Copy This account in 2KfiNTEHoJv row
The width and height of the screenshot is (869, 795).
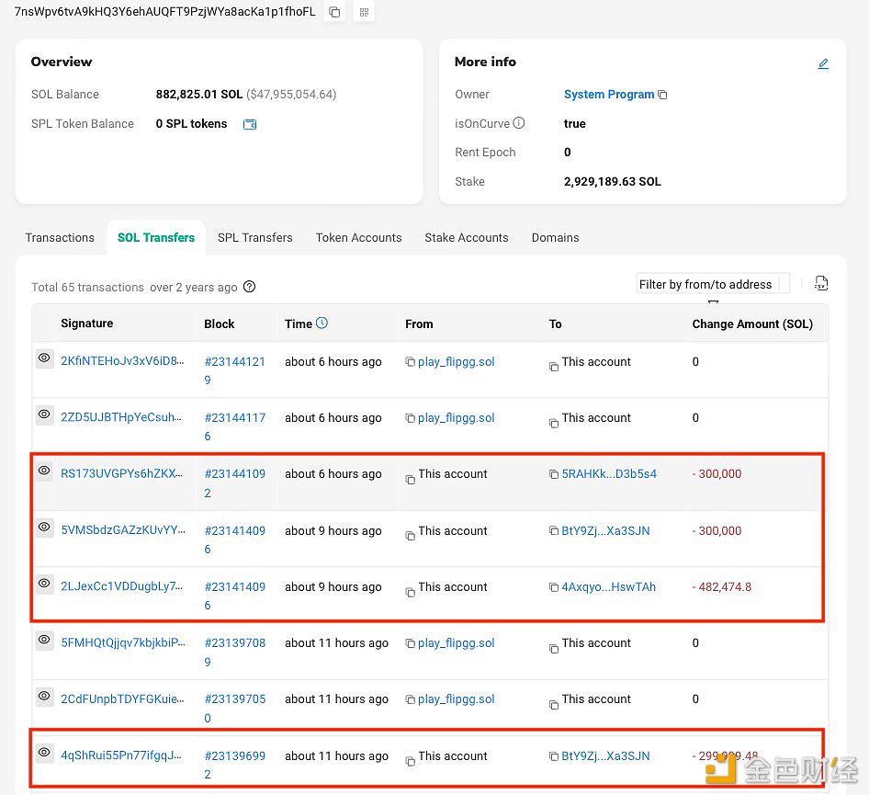tap(554, 367)
